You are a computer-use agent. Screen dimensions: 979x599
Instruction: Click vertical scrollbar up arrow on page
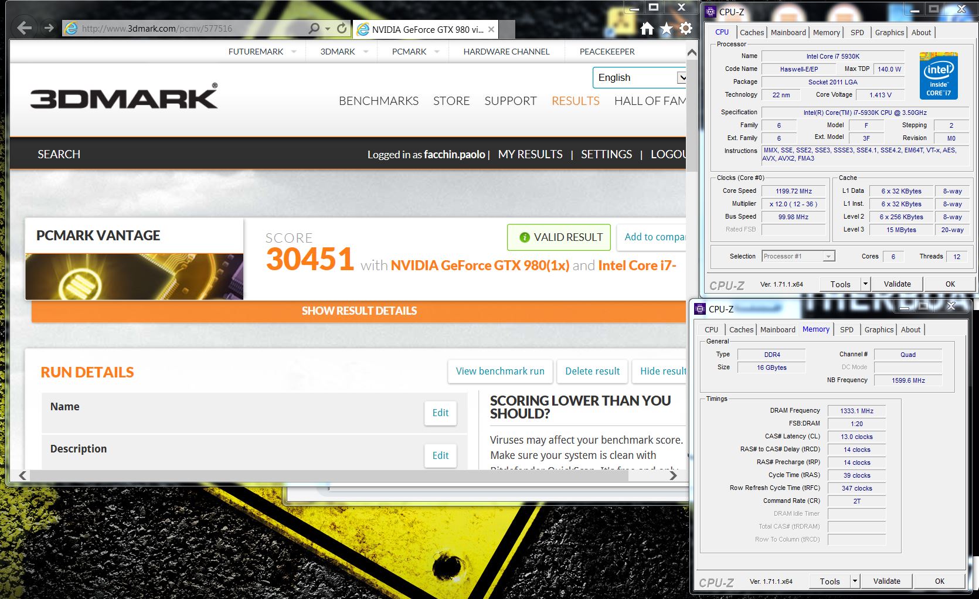point(692,53)
